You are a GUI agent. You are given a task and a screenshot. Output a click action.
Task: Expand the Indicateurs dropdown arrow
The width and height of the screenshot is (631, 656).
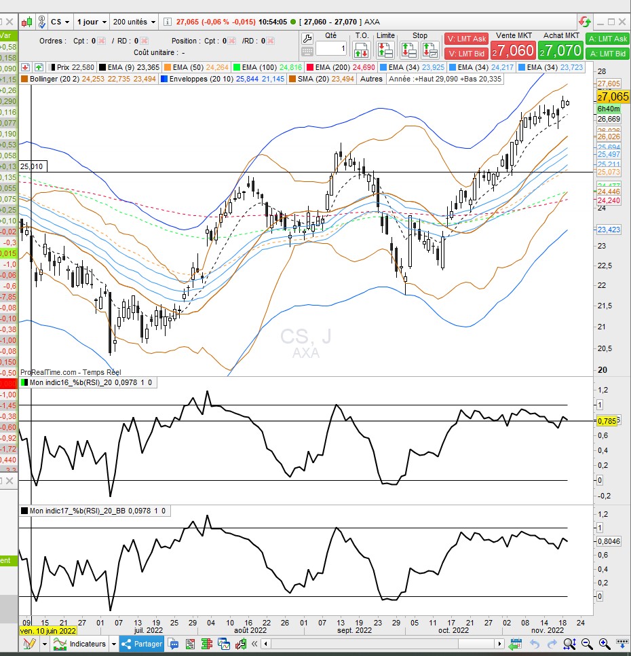[114, 644]
